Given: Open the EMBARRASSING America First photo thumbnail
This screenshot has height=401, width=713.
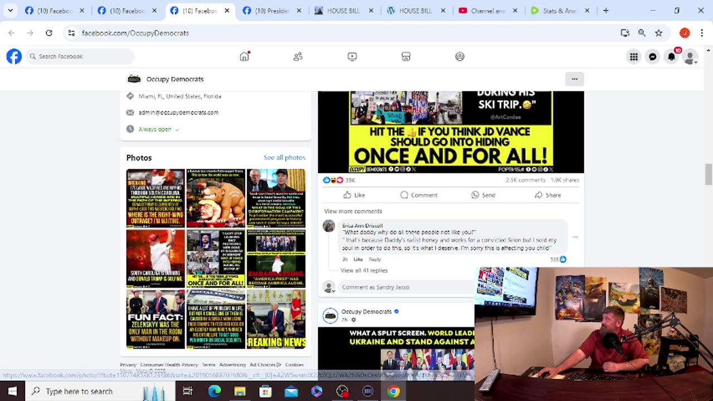Looking at the screenshot, I should (x=276, y=258).
